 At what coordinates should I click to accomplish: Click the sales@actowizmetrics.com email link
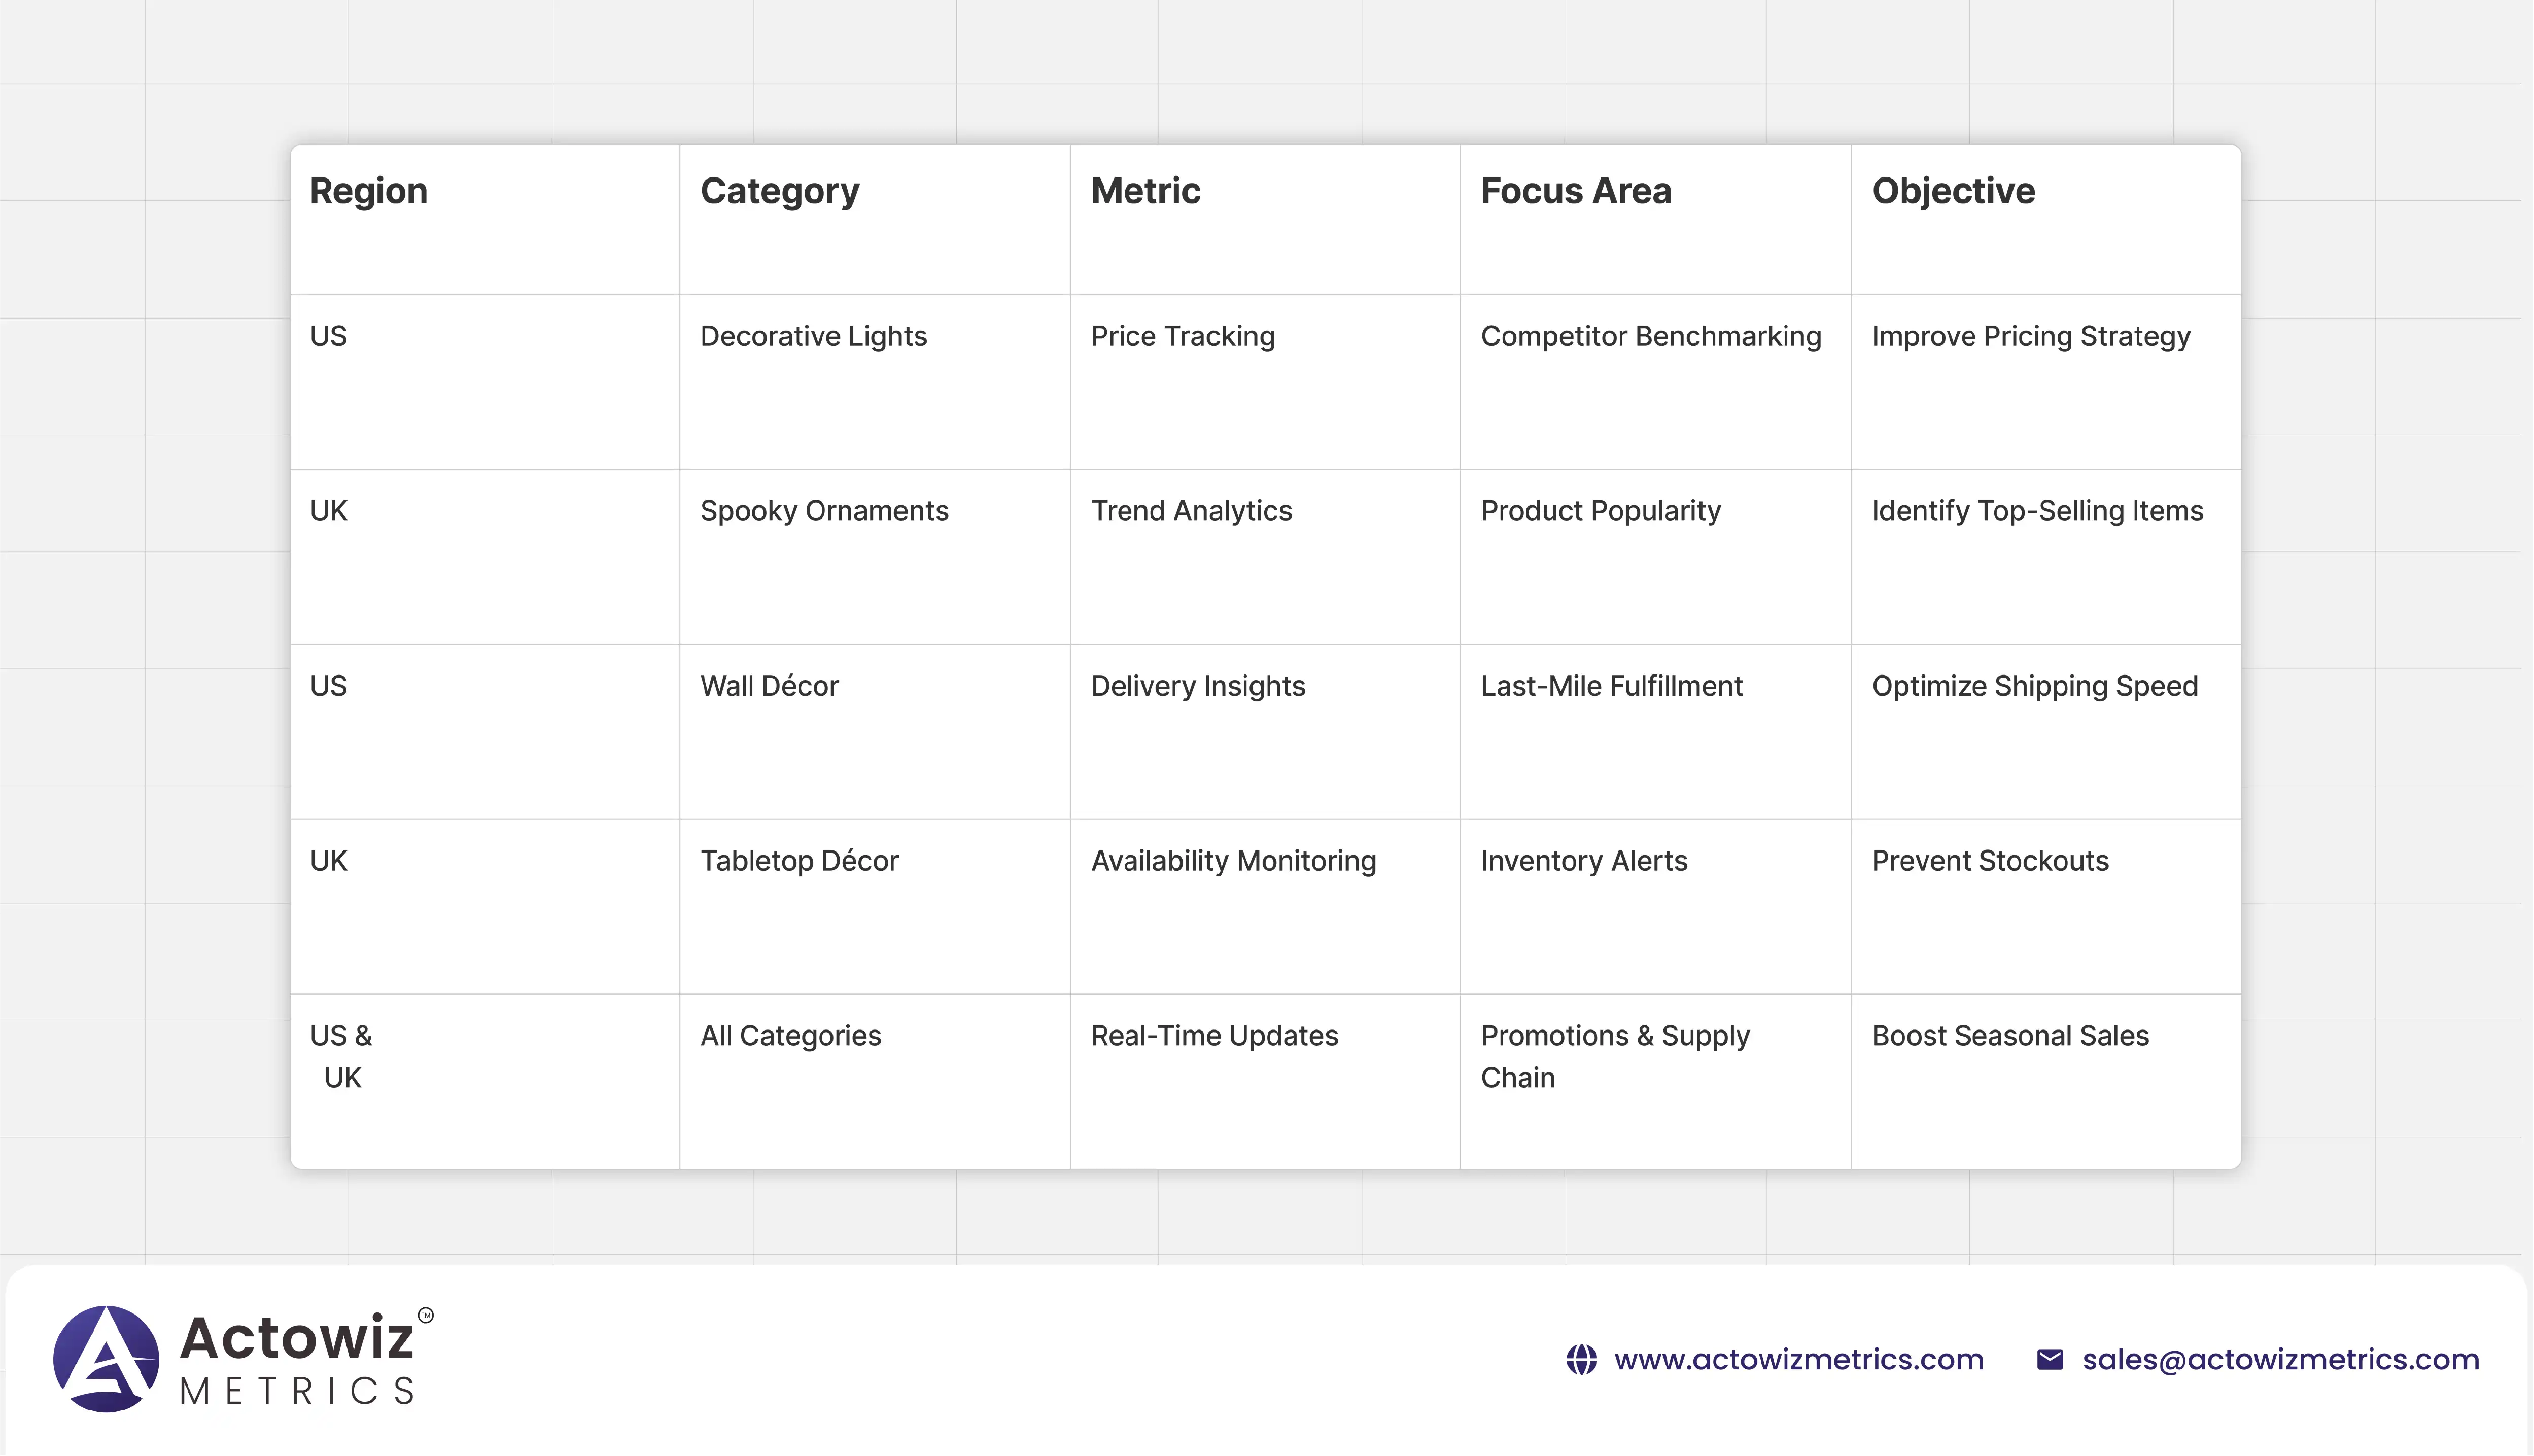point(2280,1359)
